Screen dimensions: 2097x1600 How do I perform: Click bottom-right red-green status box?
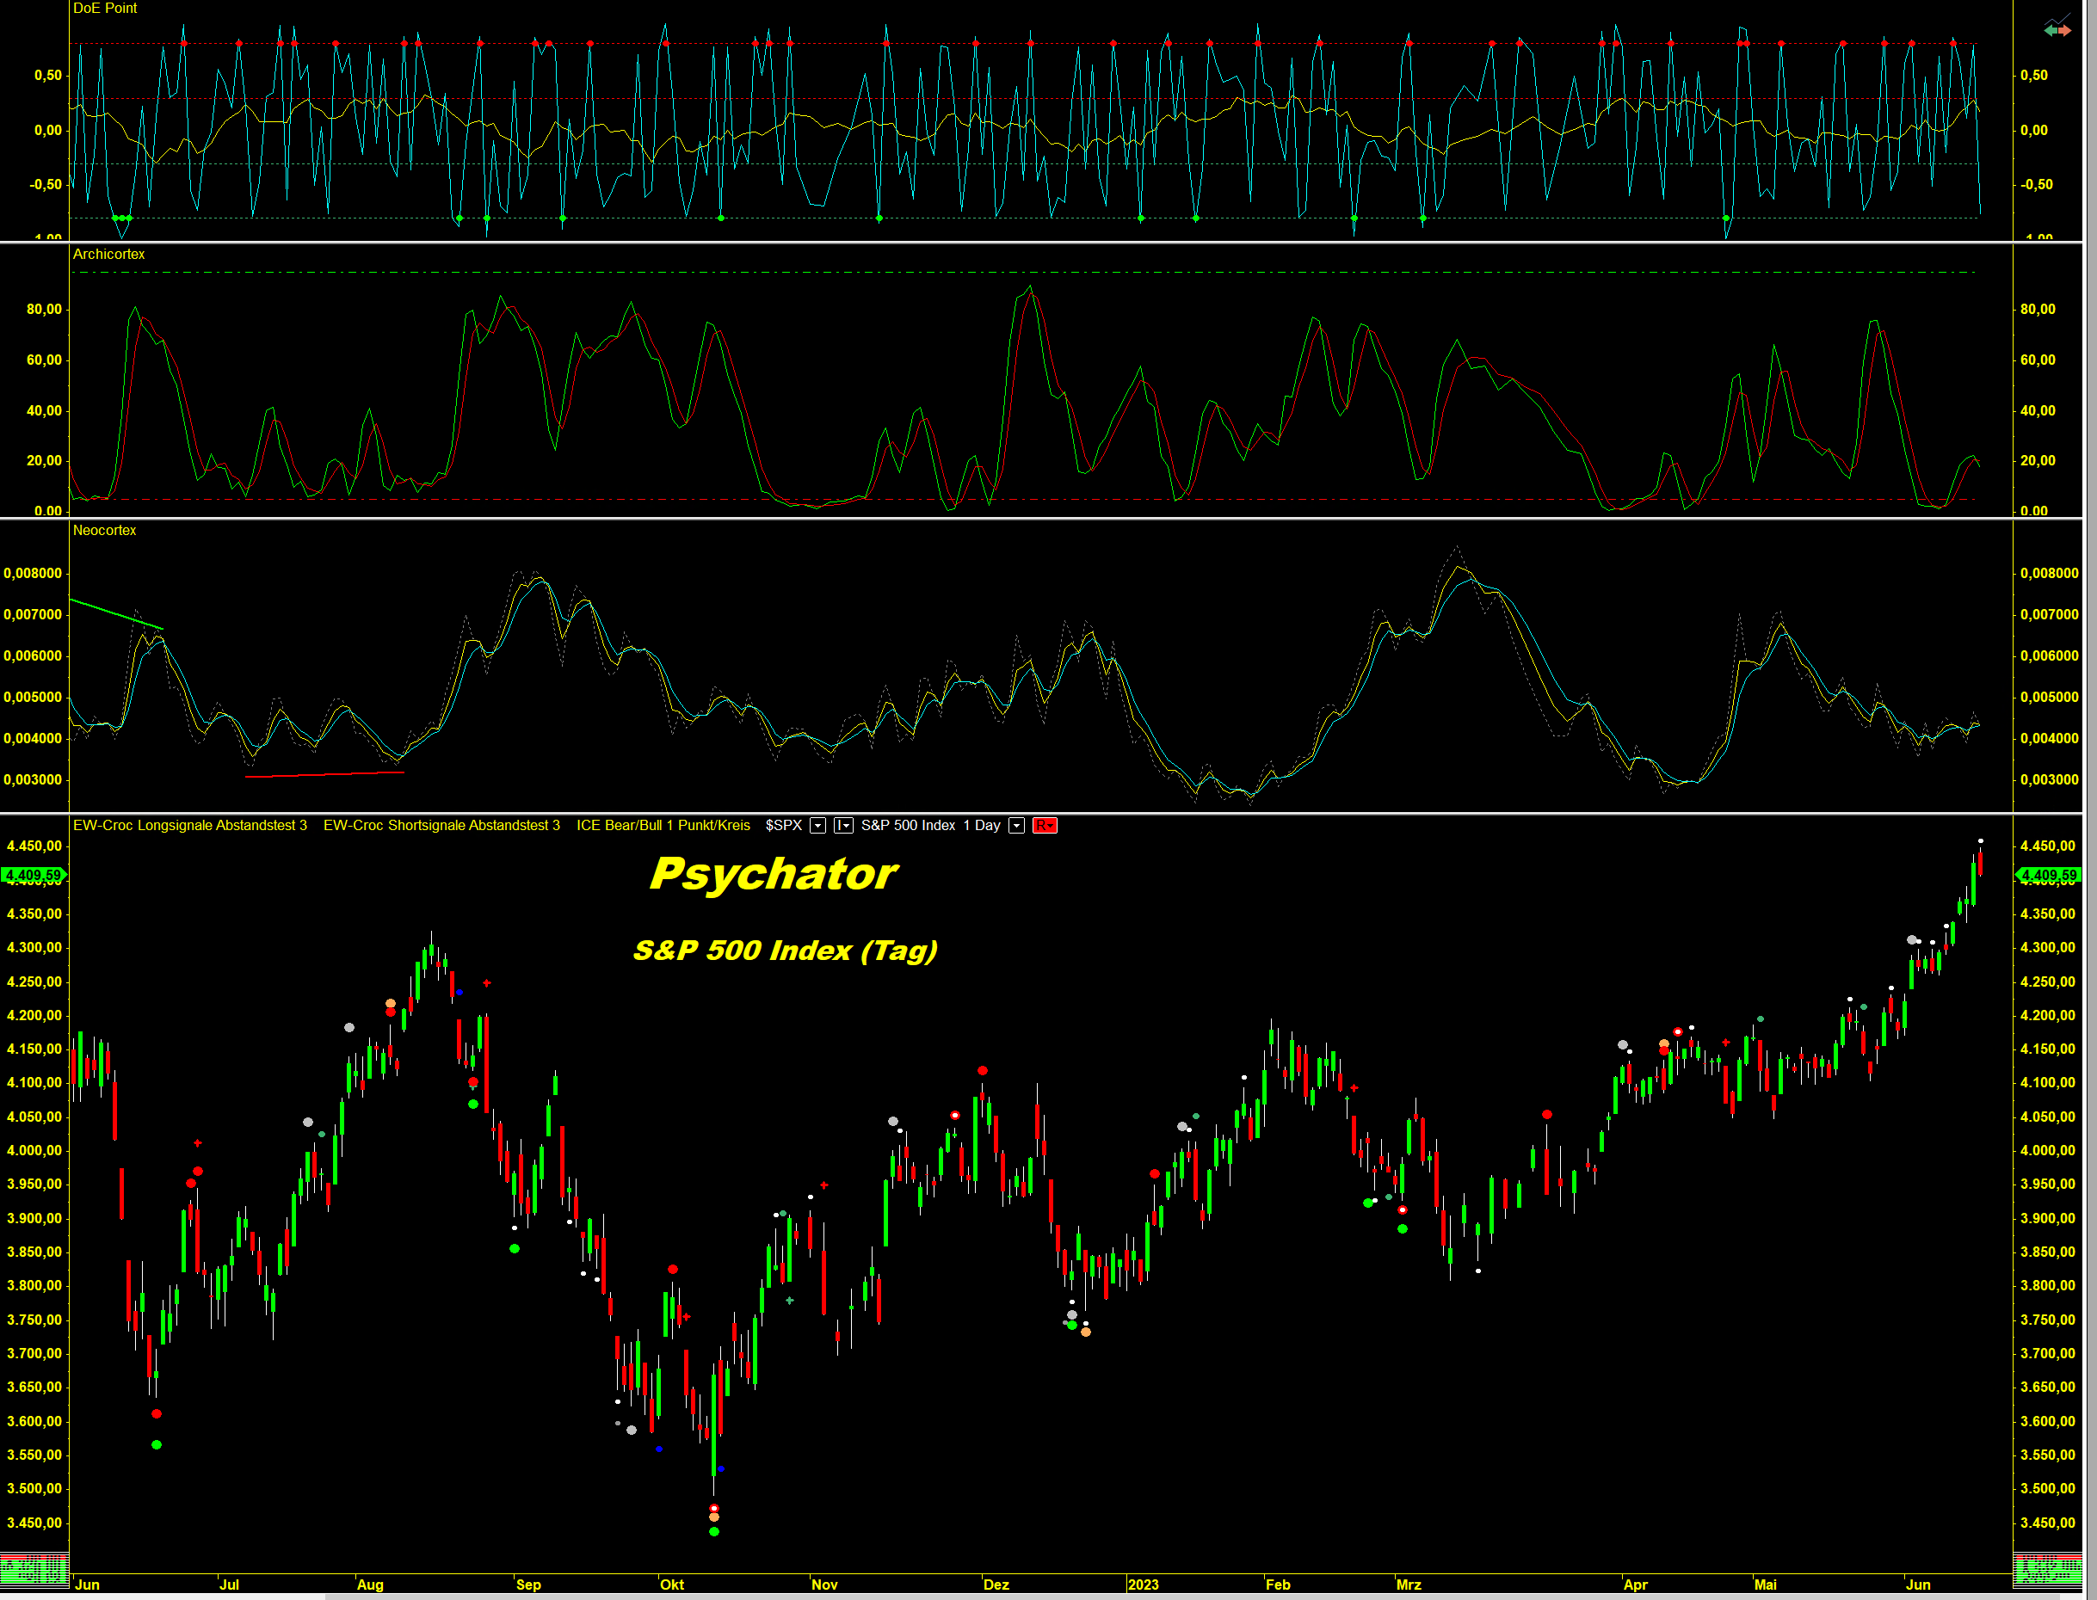[x=2046, y=1568]
